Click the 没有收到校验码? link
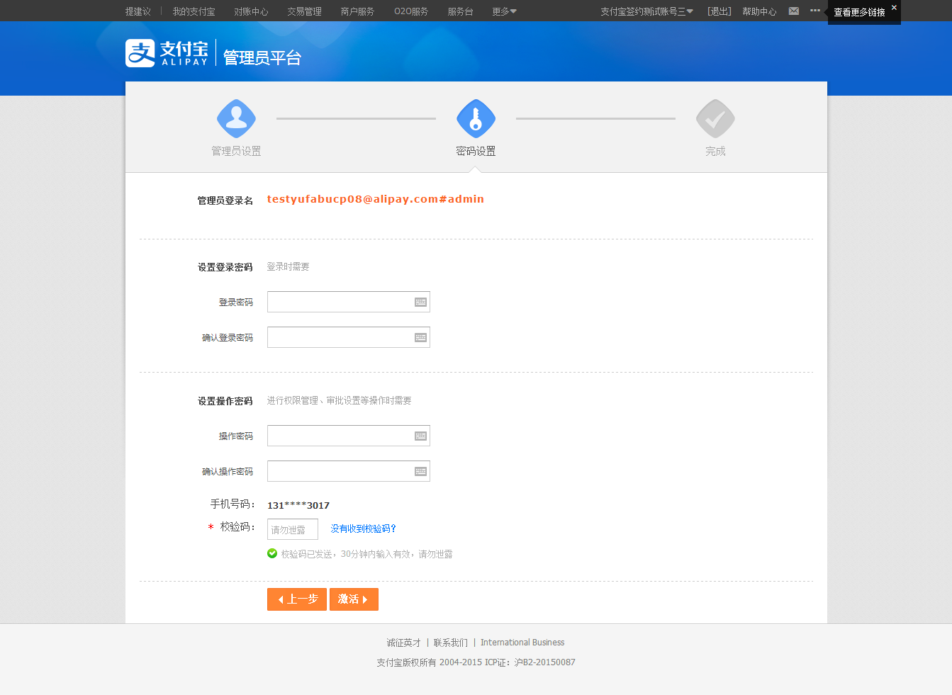This screenshot has height=695, width=952. 363,529
